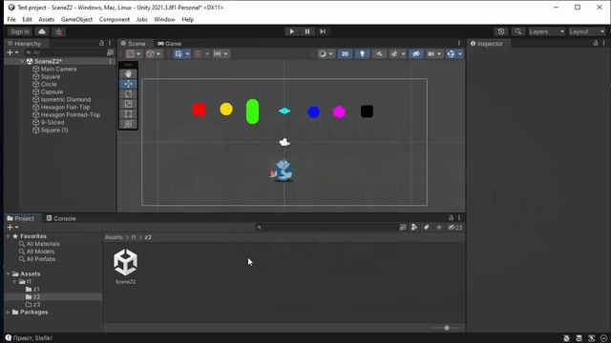Open the cloud services button
The image size is (611, 343).
42,31
